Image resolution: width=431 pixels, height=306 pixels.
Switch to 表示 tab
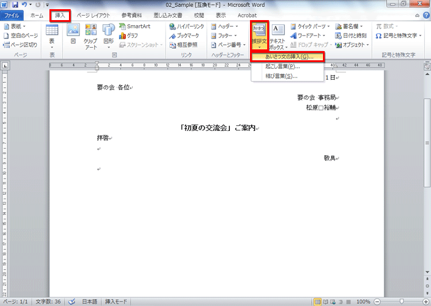point(221,16)
